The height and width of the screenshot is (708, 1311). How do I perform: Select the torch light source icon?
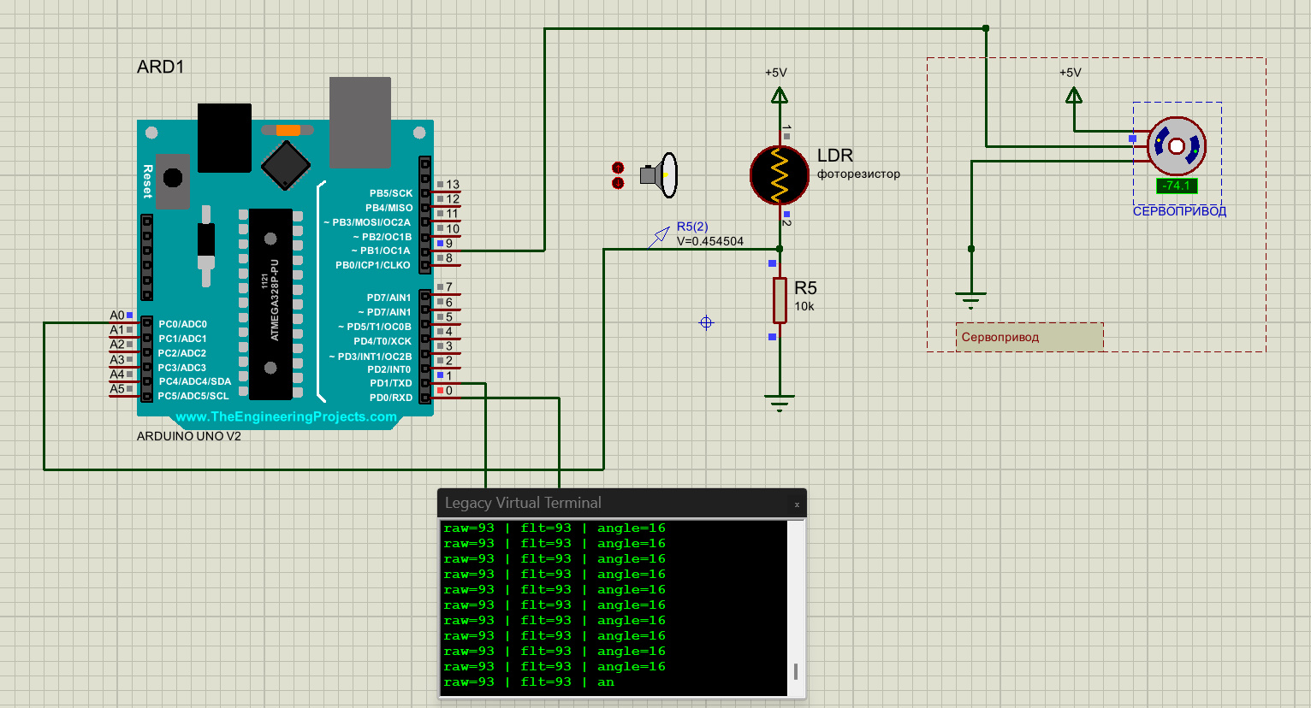(x=661, y=175)
